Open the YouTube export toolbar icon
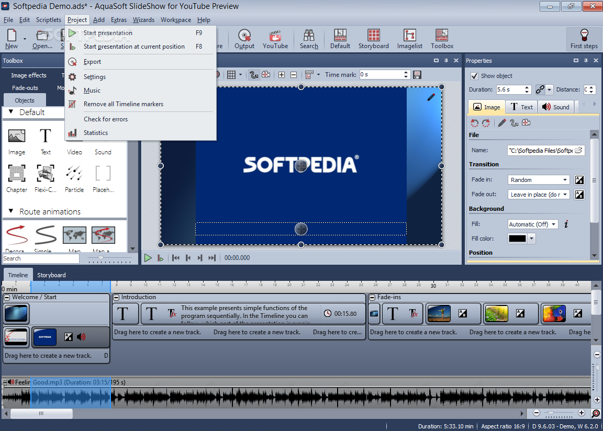This screenshot has width=603, height=431. (x=275, y=39)
